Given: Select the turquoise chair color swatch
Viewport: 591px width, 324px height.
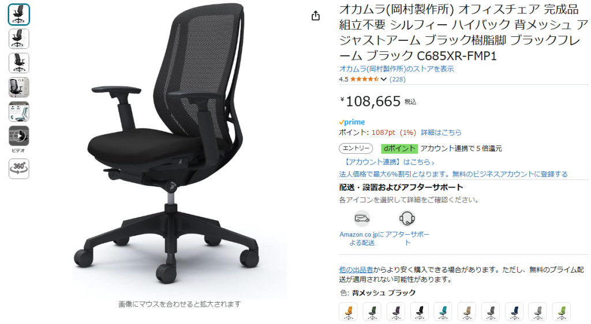Looking at the screenshot, I should (443, 311).
